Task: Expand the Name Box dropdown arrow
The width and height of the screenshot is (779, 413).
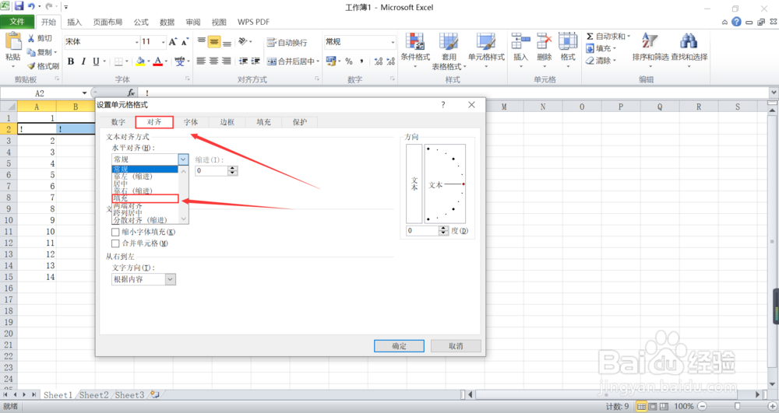Action: click(x=84, y=93)
